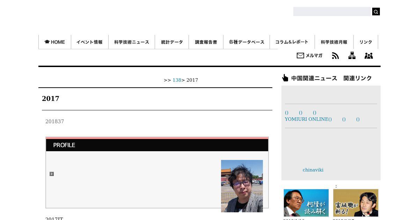Open the RSS feed icon
419x220 pixels.
pyautogui.click(x=335, y=56)
